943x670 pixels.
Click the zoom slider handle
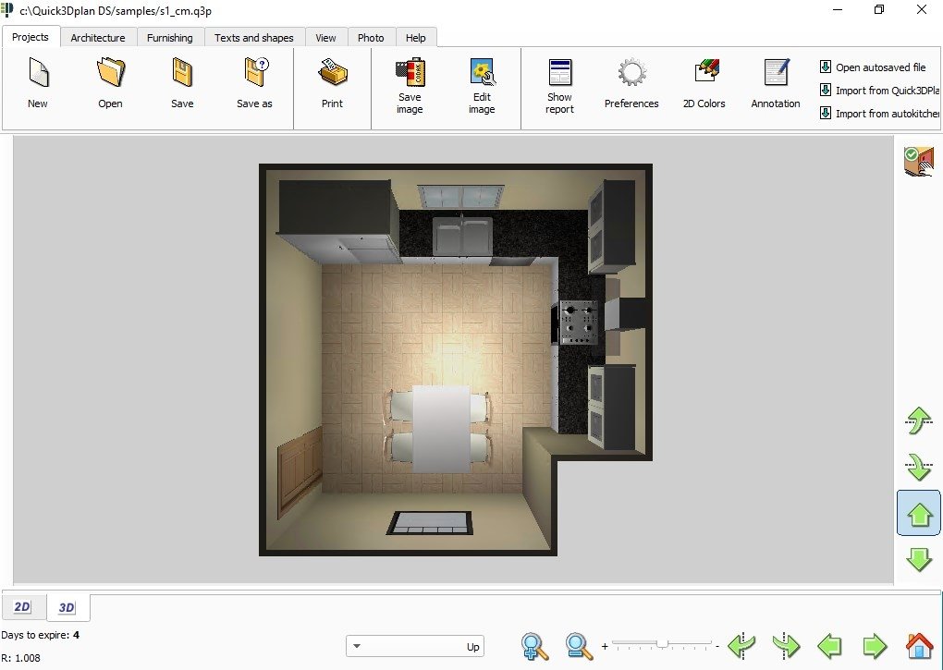[x=662, y=644]
